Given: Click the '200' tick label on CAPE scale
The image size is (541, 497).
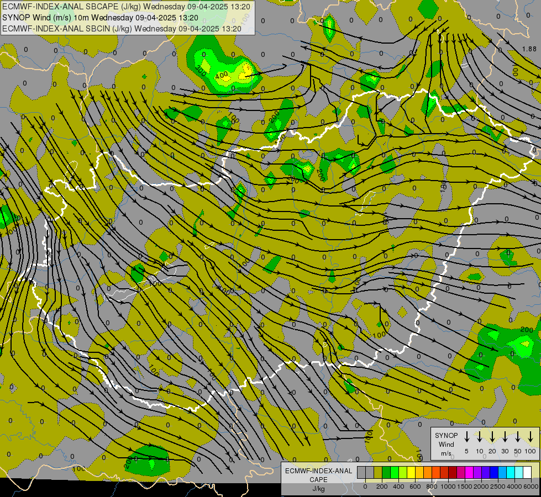Looking at the screenshot, I should [382, 487].
